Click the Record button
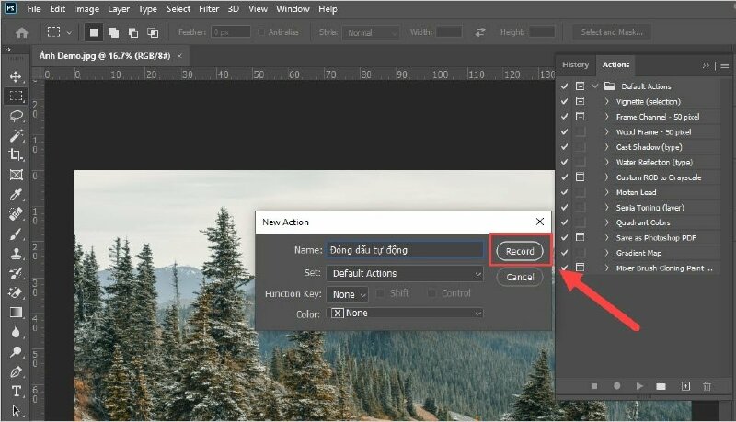 pyautogui.click(x=520, y=251)
